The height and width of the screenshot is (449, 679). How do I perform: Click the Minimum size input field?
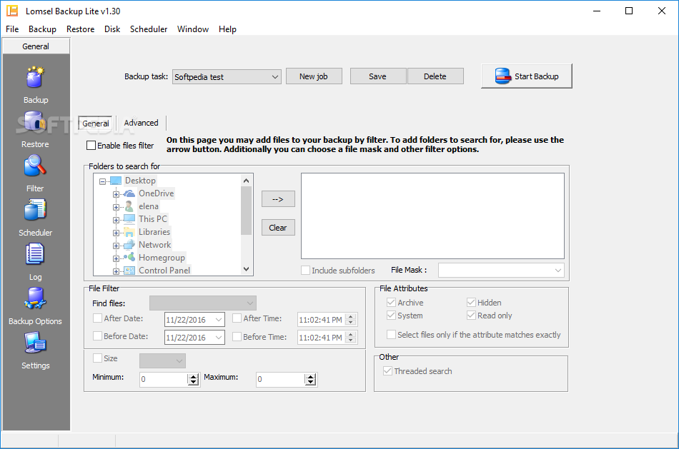(x=164, y=379)
